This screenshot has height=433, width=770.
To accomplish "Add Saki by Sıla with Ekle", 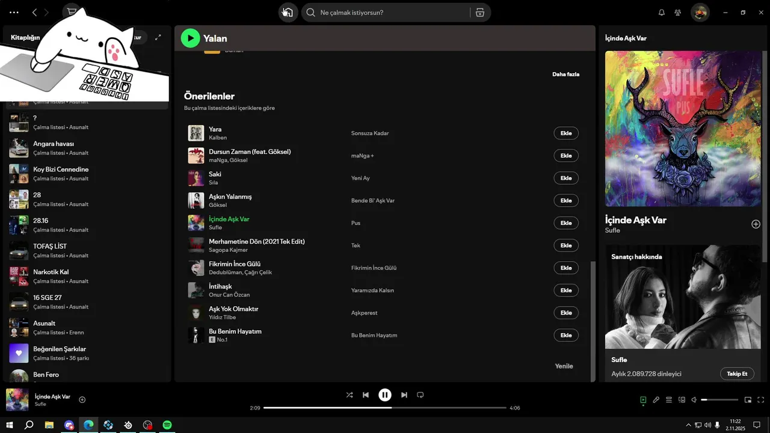I will click(566, 178).
